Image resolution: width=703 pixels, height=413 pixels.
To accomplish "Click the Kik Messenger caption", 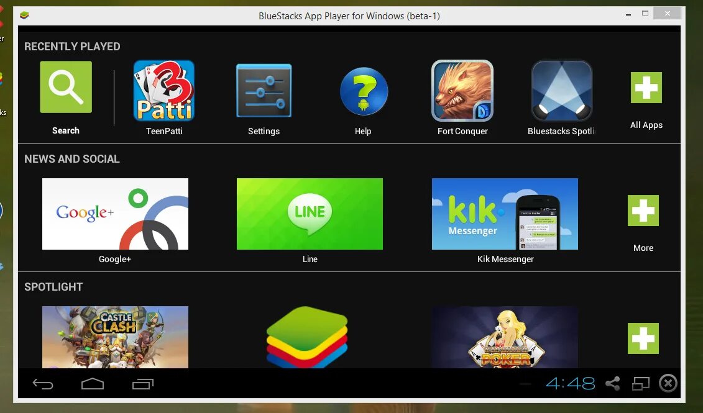I will (x=505, y=260).
